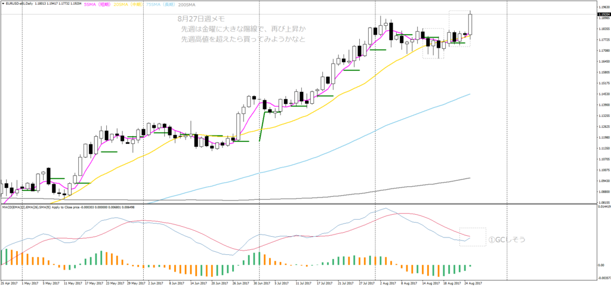Click the 27 Jul 2017 date label
Screen dimensions: 611x287
coord(368,283)
